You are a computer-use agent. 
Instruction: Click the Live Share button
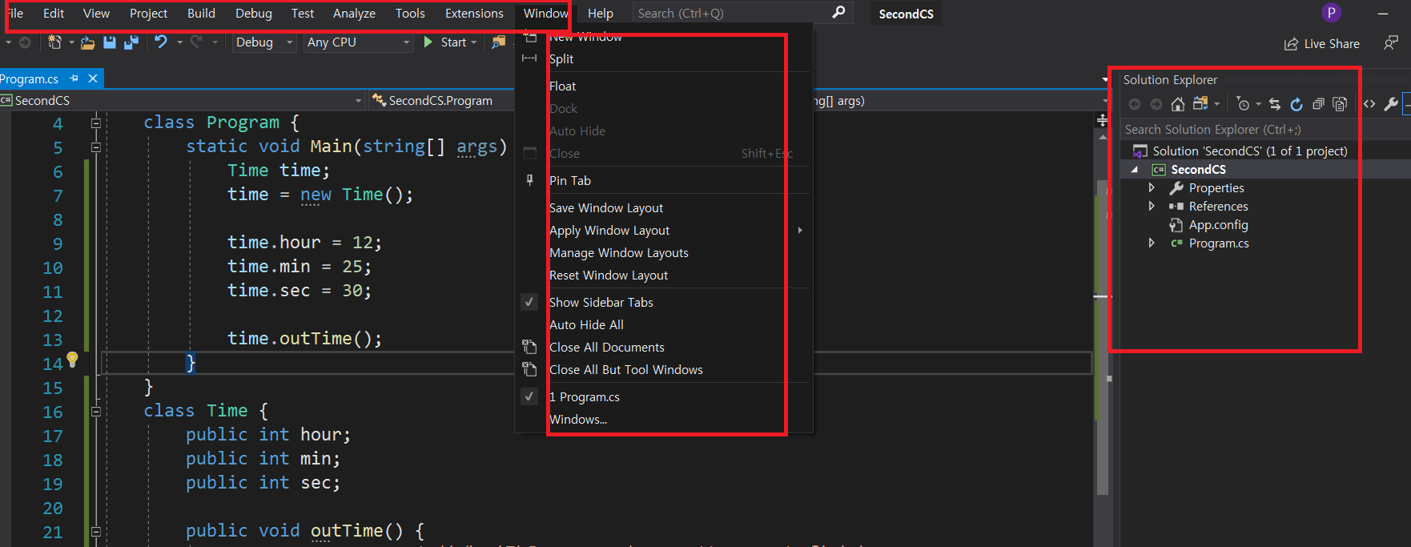point(1322,44)
